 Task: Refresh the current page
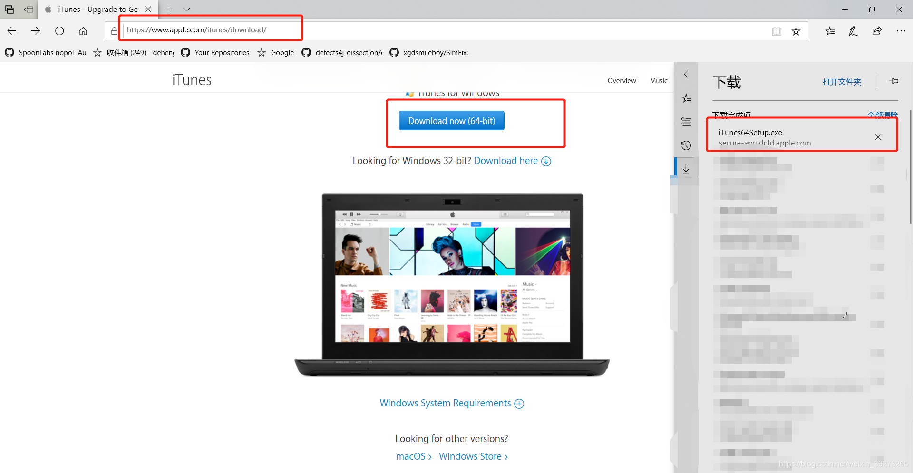[x=59, y=31]
